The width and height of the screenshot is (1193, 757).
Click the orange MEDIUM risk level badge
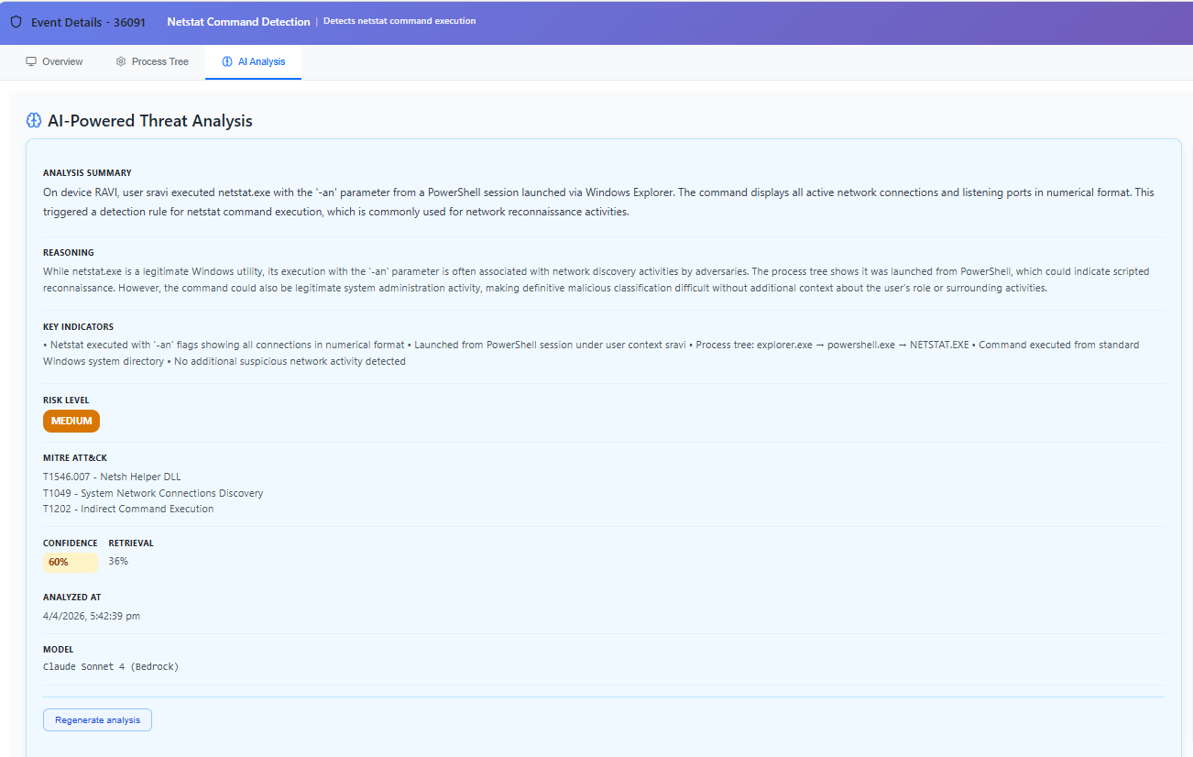71,421
